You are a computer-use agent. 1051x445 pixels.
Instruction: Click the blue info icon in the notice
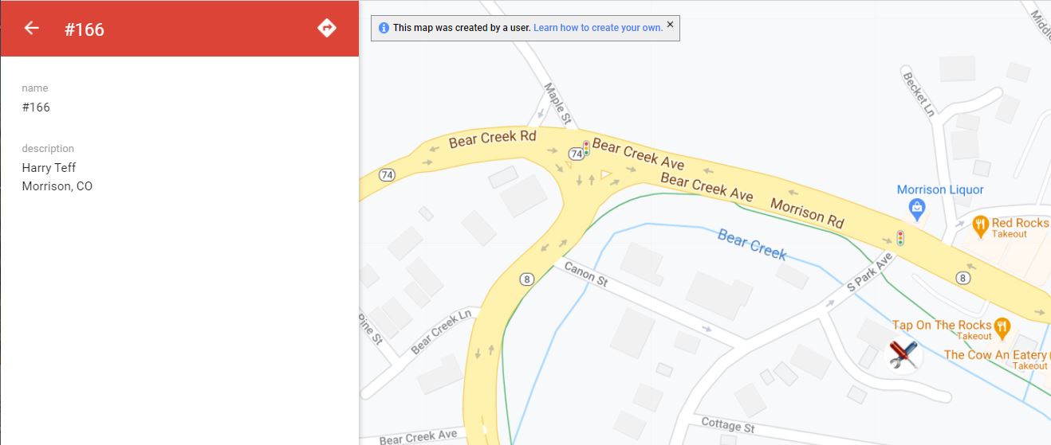384,28
